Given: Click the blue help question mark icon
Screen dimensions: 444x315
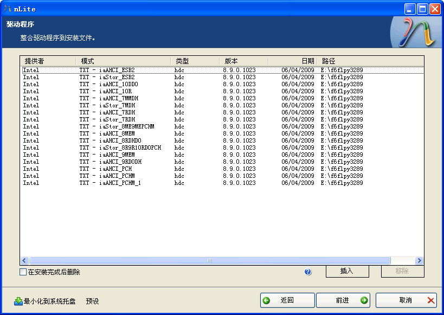Looking at the screenshot, I should (308, 272).
